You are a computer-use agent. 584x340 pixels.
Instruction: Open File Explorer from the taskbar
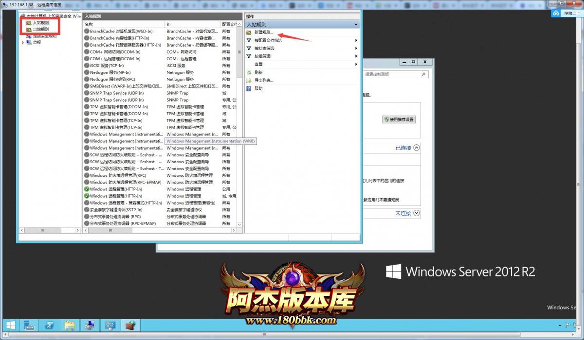coord(70,325)
